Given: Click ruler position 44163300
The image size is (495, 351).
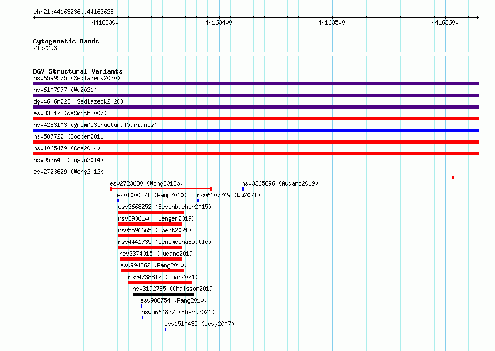Looking at the screenshot, I should coord(106,22).
